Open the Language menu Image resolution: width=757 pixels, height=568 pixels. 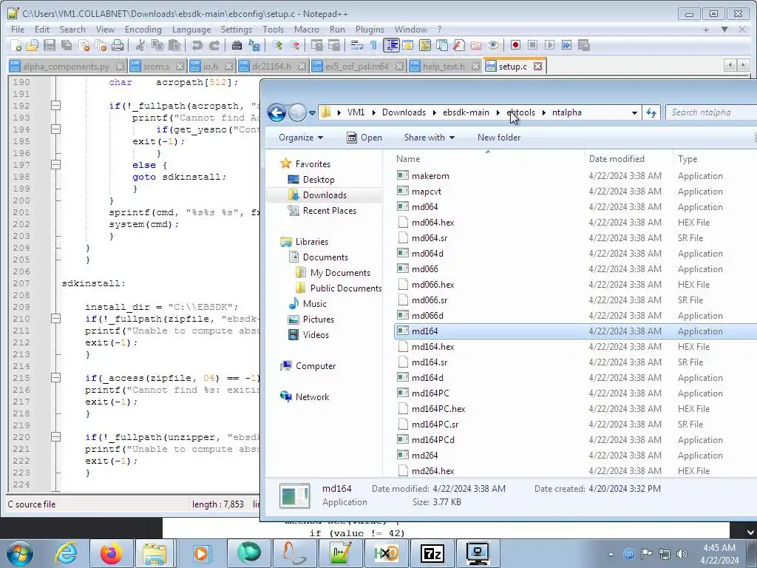point(191,30)
